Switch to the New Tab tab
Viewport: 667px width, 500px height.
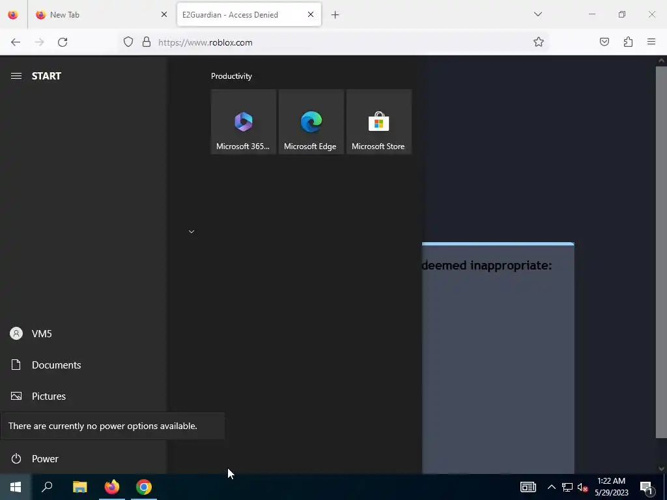coord(101,15)
